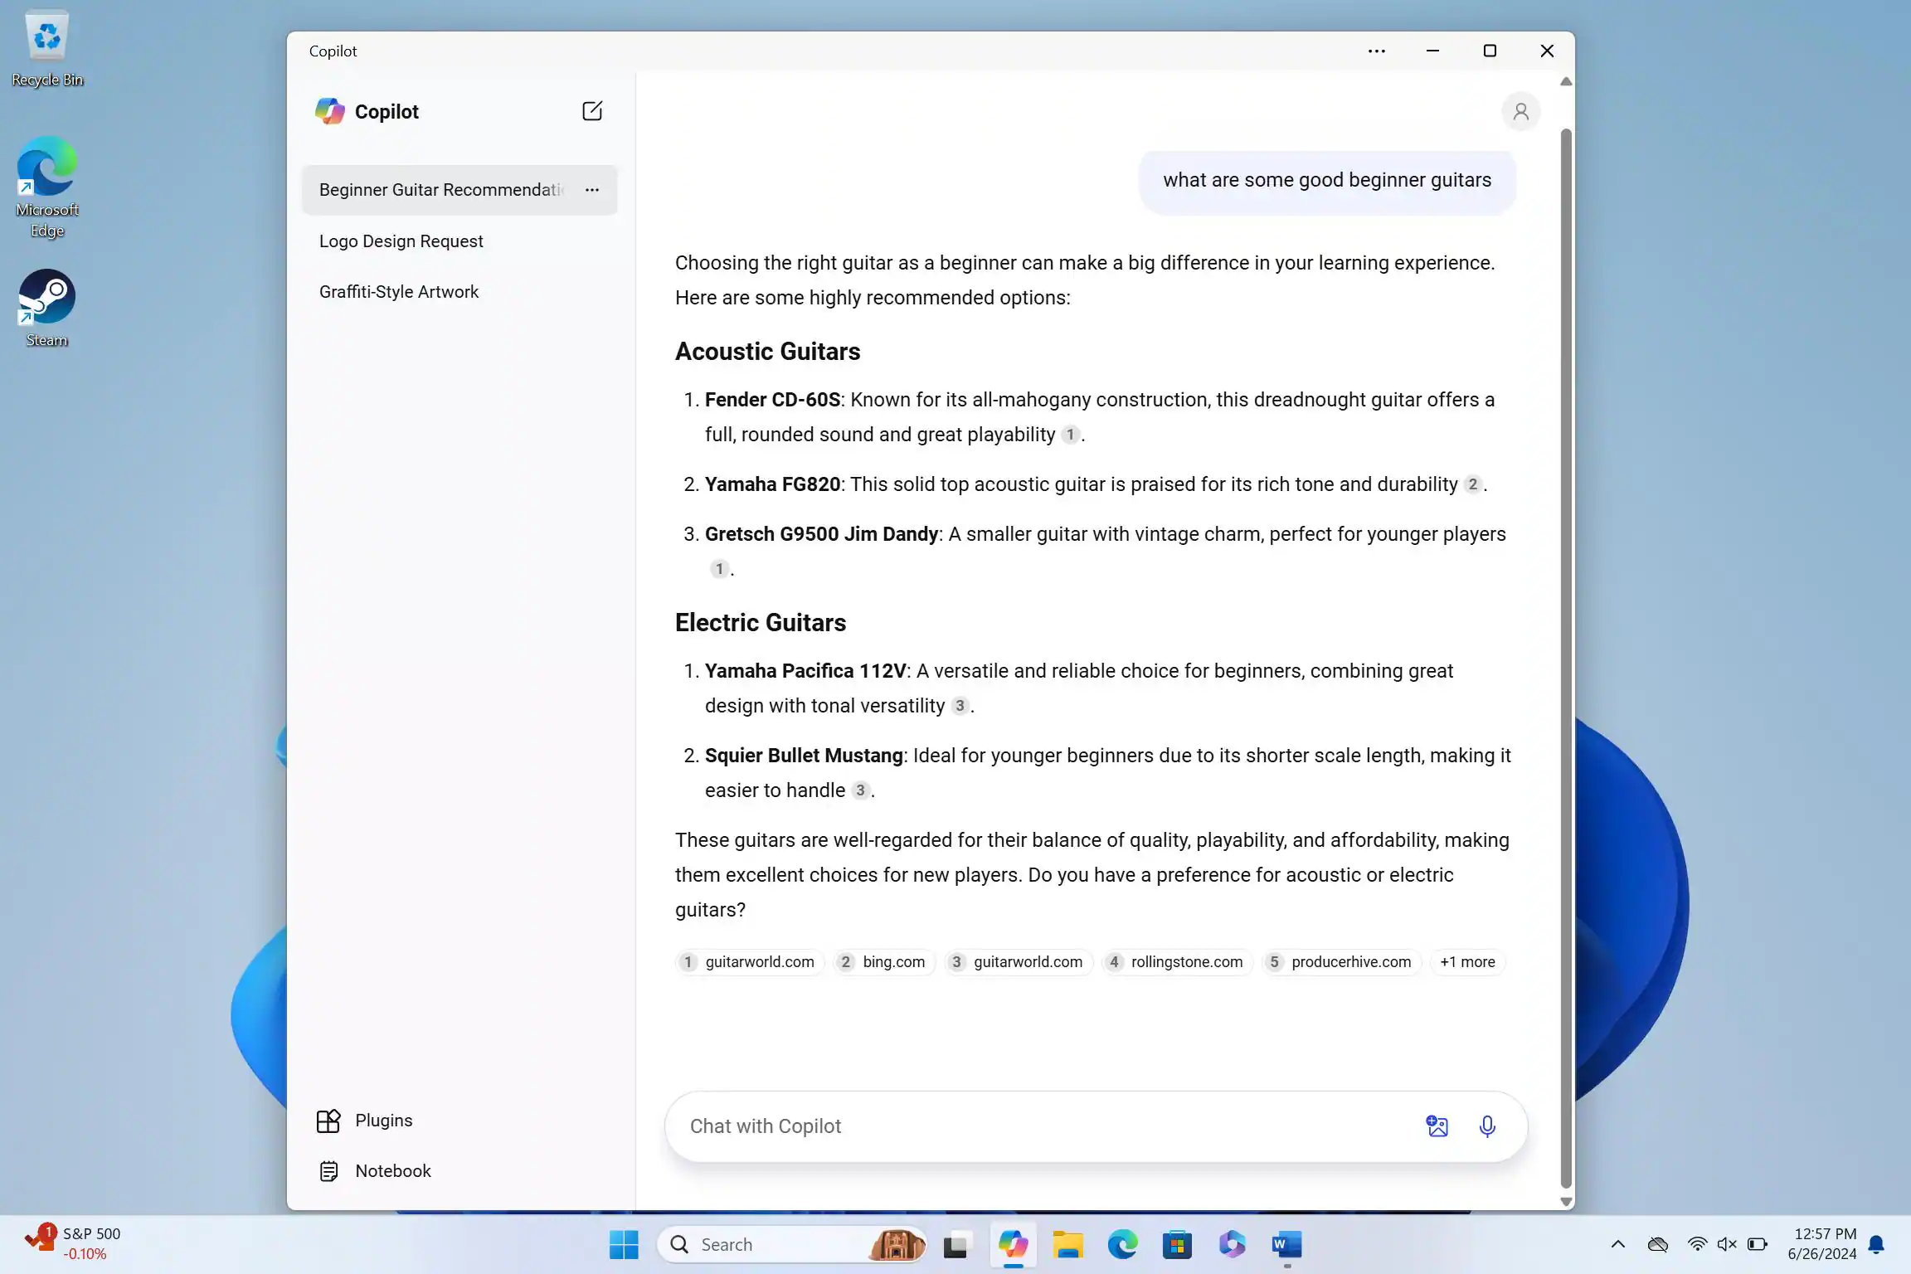Show hidden icons in system tray
Viewport: 1911px width, 1274px height.
(1617, 1244)
